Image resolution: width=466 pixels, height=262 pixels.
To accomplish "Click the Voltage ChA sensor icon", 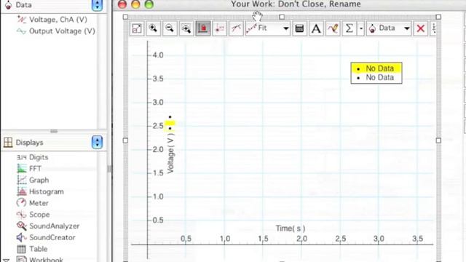I will [x=21, y=20].
